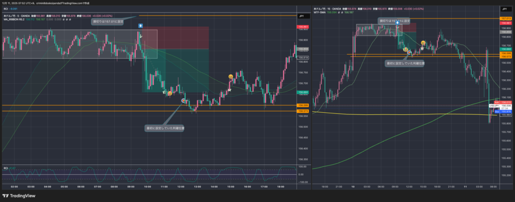
Task: Select the target circle marker on right chart
Action: pyautogui.click(x=410, y=52)
